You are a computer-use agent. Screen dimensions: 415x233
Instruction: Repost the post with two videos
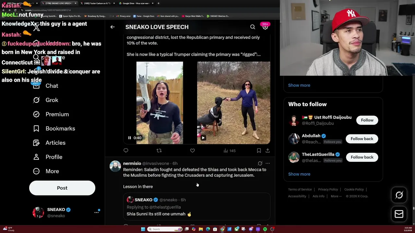(x=159, y=150)
